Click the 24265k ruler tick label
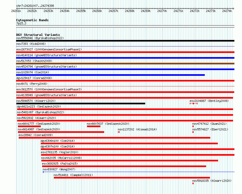The image size is (242, 194). point(81,11)
